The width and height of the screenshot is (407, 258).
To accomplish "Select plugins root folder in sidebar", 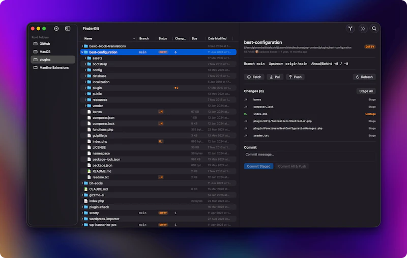I will (53, 60).
